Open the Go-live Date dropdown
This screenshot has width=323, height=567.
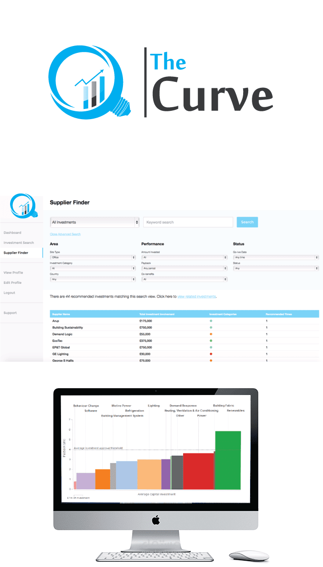coord(276,258)
